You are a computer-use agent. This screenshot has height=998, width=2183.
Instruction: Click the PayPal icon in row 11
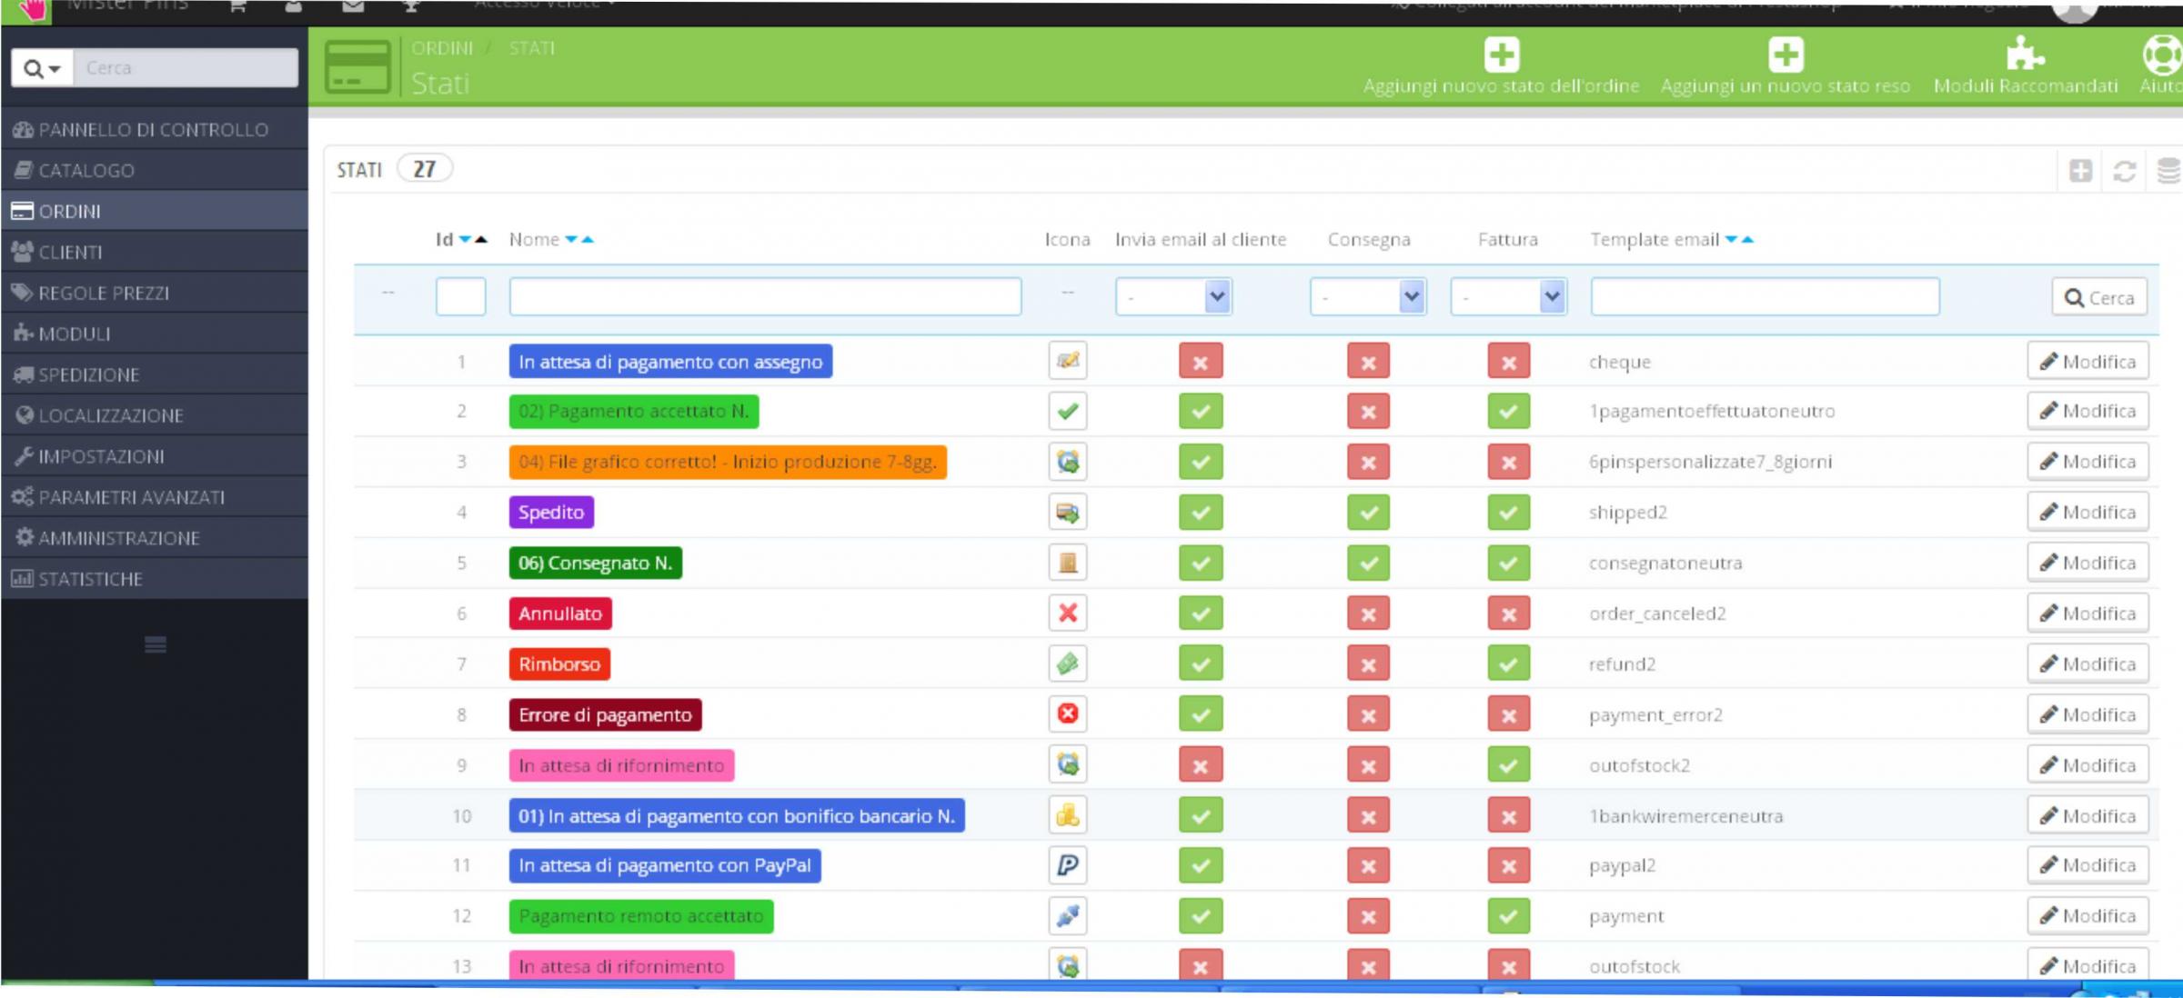1068,865
